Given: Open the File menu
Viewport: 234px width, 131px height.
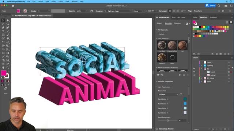Looking at the screenshot, I should pos(29,1).
